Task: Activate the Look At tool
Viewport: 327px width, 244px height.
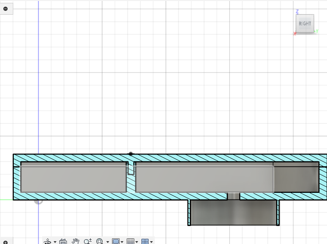Action: click(x=63, y=242)
